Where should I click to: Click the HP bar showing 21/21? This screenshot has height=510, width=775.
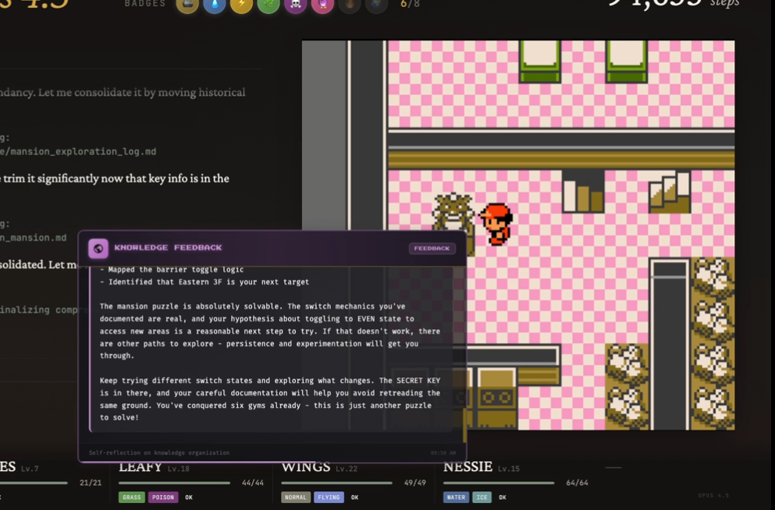34,483
